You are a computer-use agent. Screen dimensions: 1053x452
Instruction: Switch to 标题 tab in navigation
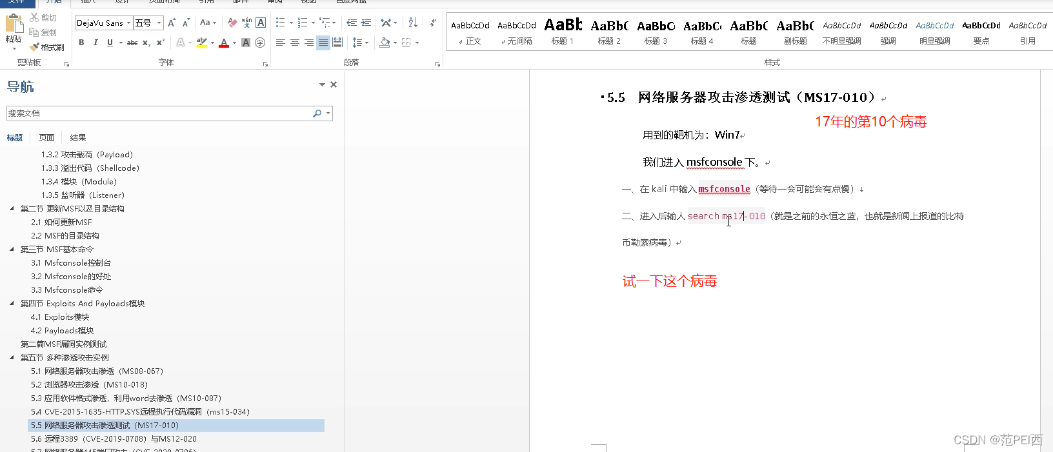pyautogui.click(x=15, y=137)
